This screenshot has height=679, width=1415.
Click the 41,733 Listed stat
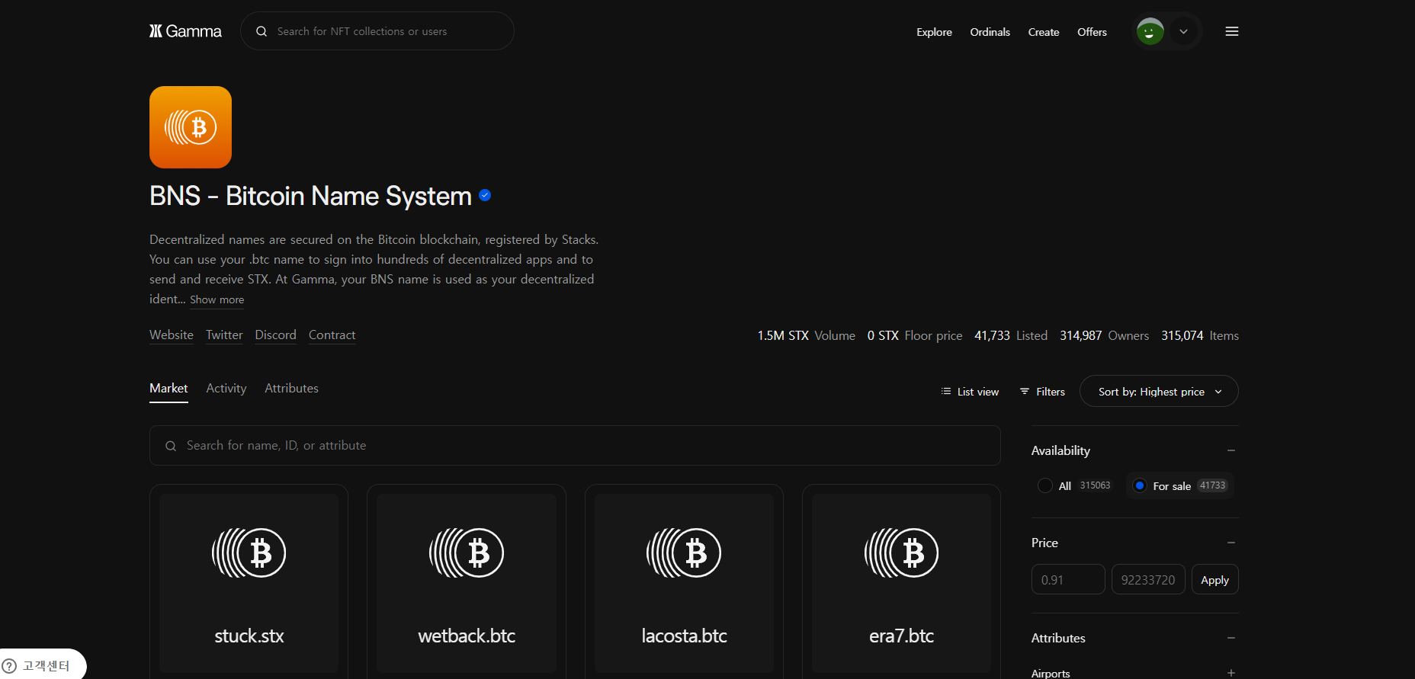[1011, 336]
